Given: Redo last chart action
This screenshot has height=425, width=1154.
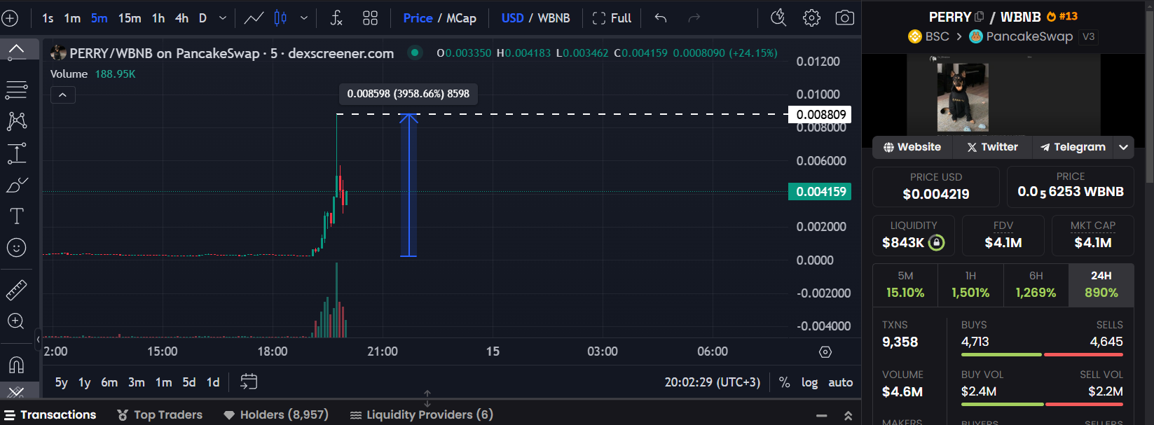Looking at the screenshot, I should (694, 18).
